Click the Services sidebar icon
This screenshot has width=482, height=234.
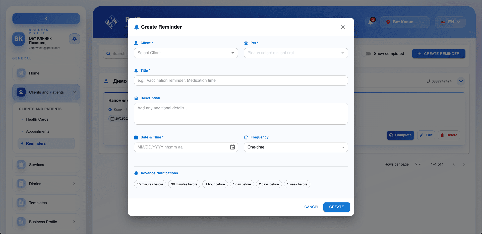click(21, 165)
